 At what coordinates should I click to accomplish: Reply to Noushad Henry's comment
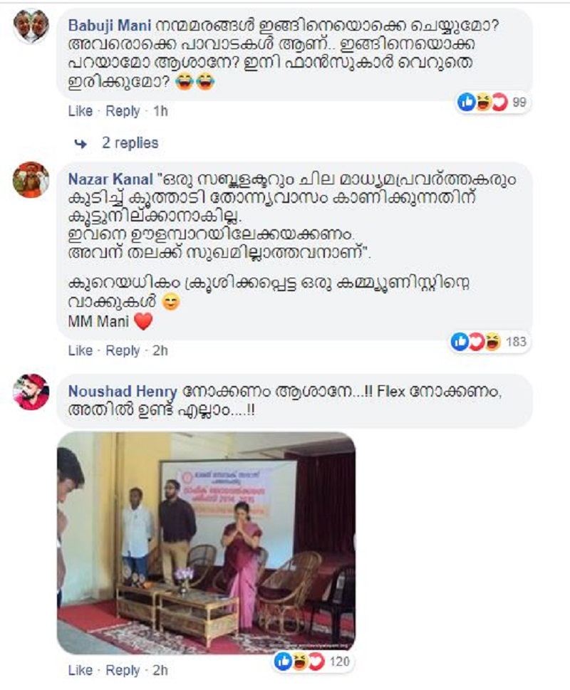[123, 670]
